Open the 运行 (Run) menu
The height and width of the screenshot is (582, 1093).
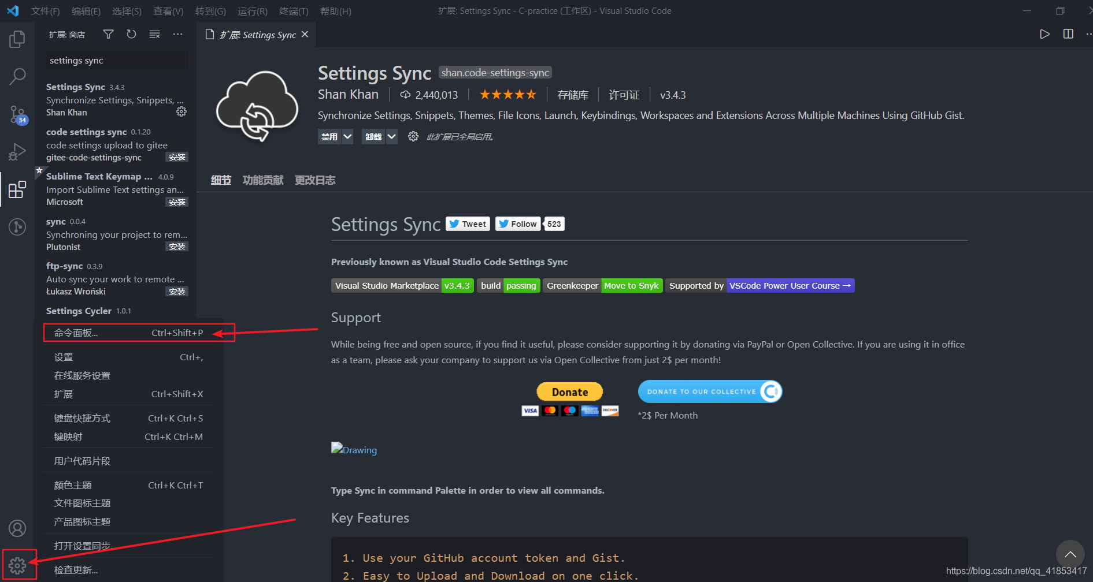[x=252, y=11]
